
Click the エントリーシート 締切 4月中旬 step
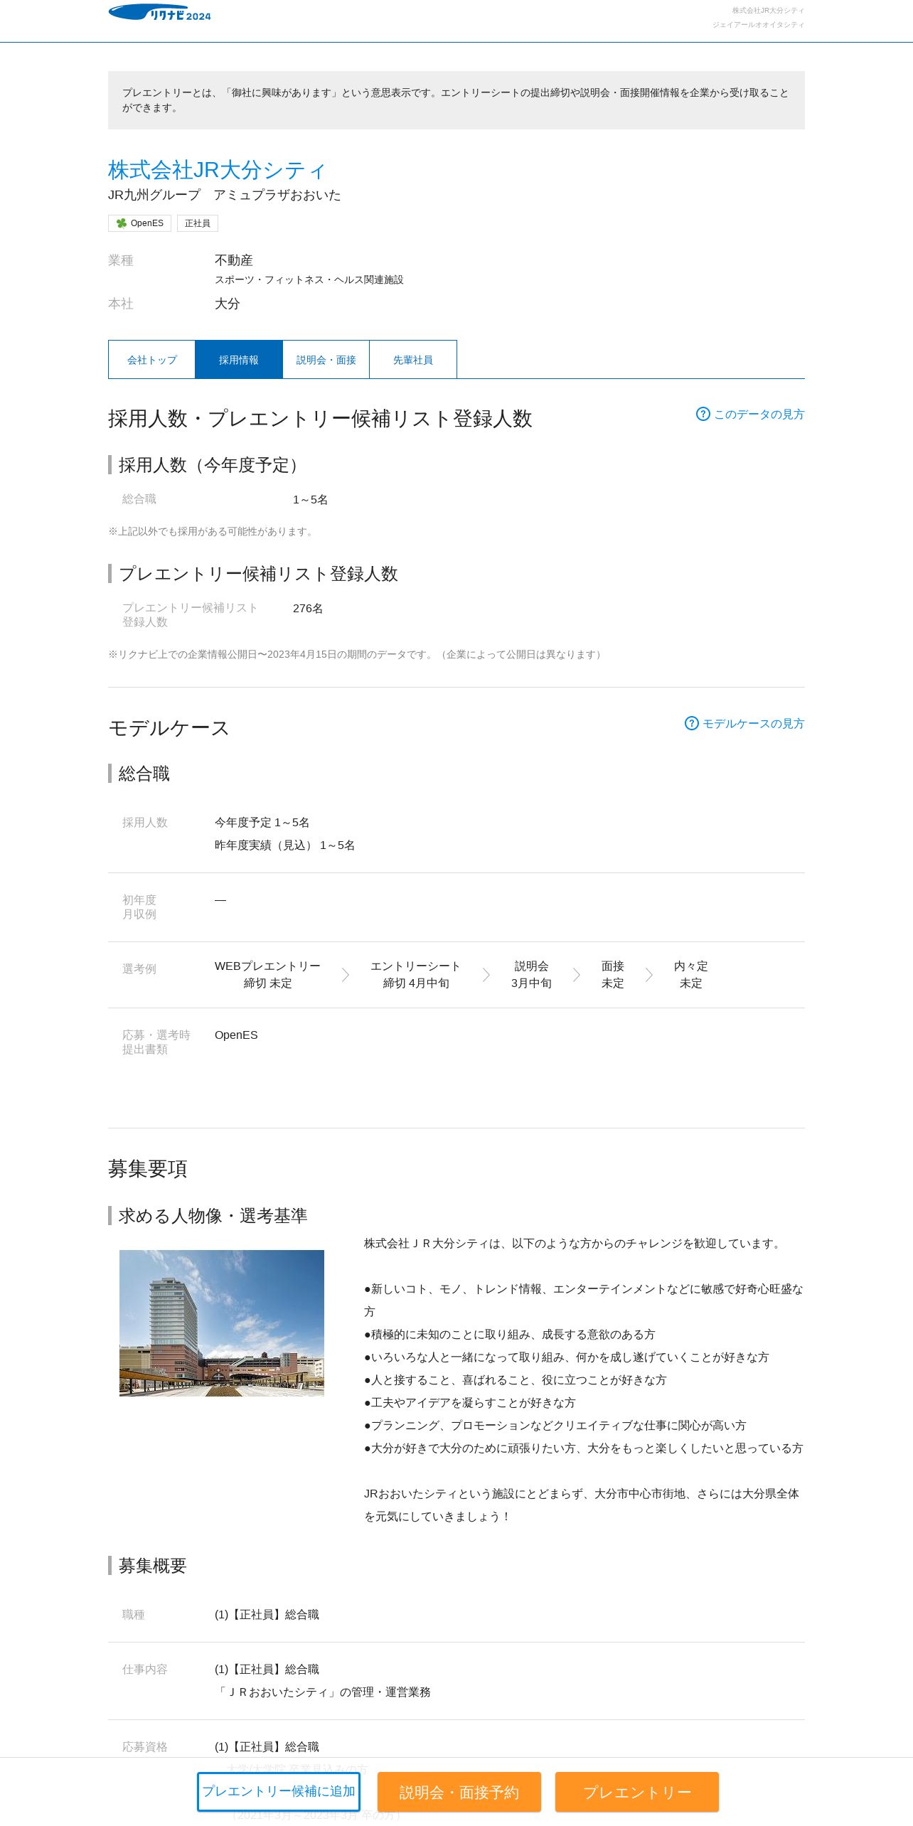pyautogui.click(x=416, y=975)
